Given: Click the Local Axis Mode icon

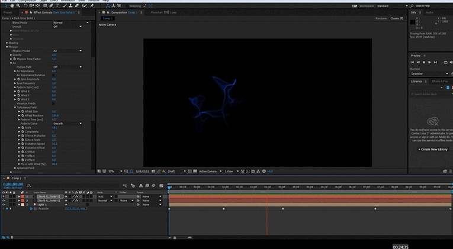Looking at the screenshot, I should click(x=108, y=6).
